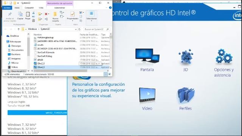Click the Seleccionar grid icon
242x136 pixels.
(x=92, y=14)
